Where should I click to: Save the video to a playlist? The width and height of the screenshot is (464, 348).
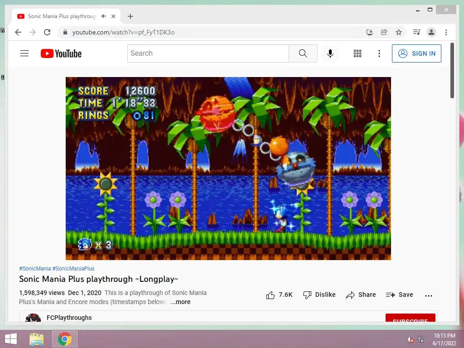click(400, 295)
